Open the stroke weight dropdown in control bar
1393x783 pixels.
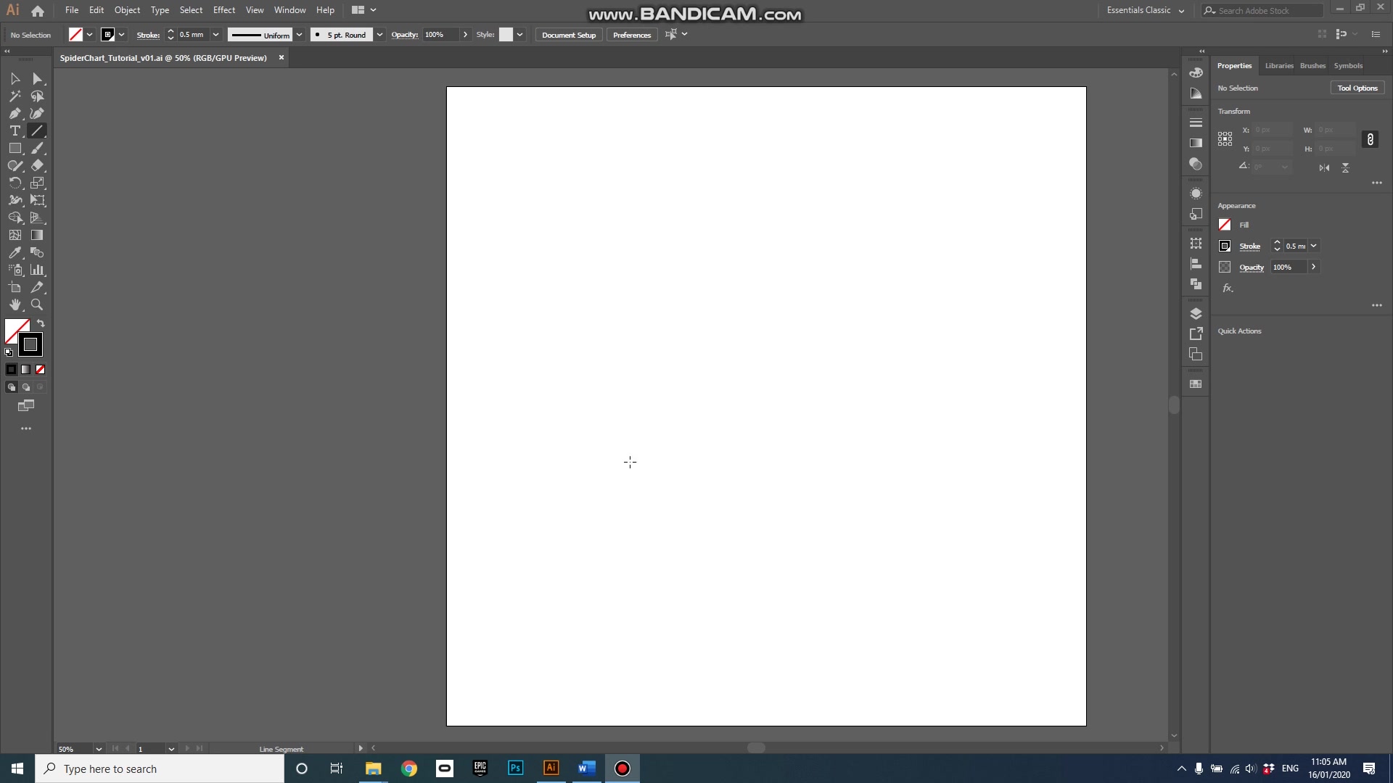tap(215, 35)
